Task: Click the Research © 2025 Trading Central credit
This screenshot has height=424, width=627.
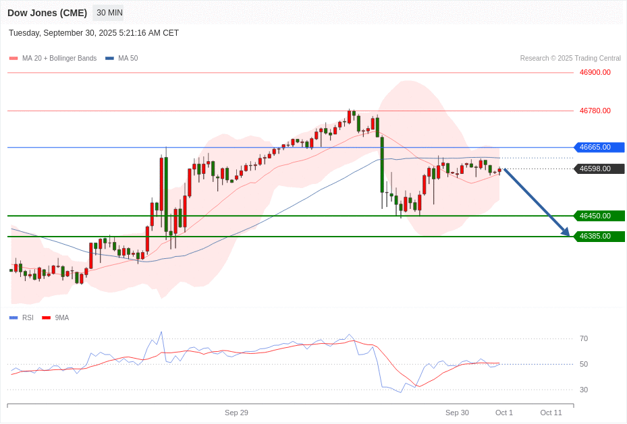Action: tap(570, 58)
